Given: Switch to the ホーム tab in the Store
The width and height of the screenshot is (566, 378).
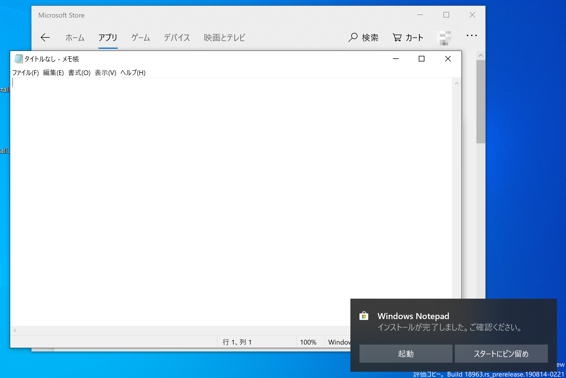Looking at the screenshot, I should [75, 38].
